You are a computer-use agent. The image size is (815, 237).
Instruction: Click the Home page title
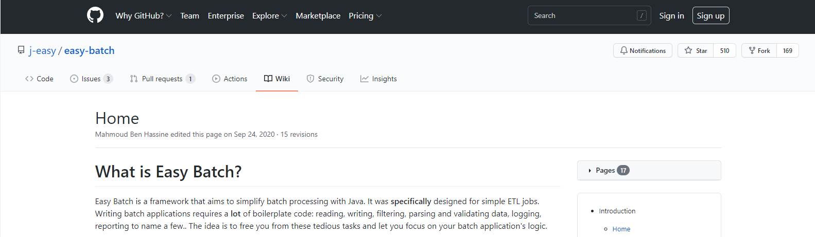pyautogui.click(x=117, y=118)
